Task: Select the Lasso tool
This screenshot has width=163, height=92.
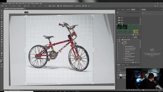Action: pyautogui.click(x=2, y=15)
